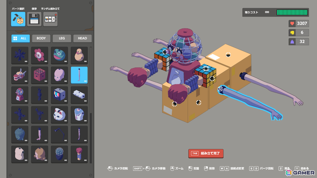The height and width of the screenshot is (178, 317).
Task: Click the パーツ回転 control hint
Action: (x=261, y=168)
